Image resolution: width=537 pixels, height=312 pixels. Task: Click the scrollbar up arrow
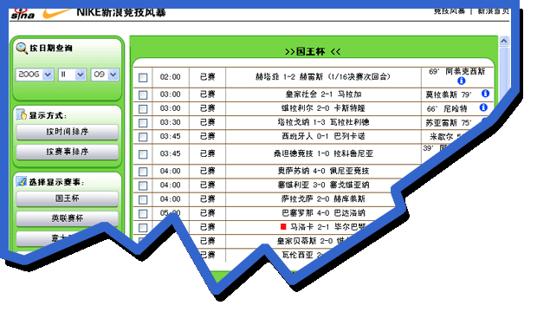[503, 41]
